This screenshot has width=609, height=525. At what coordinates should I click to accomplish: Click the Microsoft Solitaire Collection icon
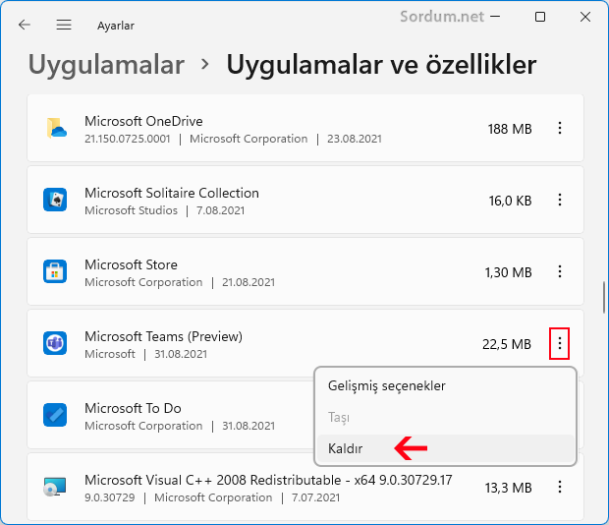click(x=55, y=200)
